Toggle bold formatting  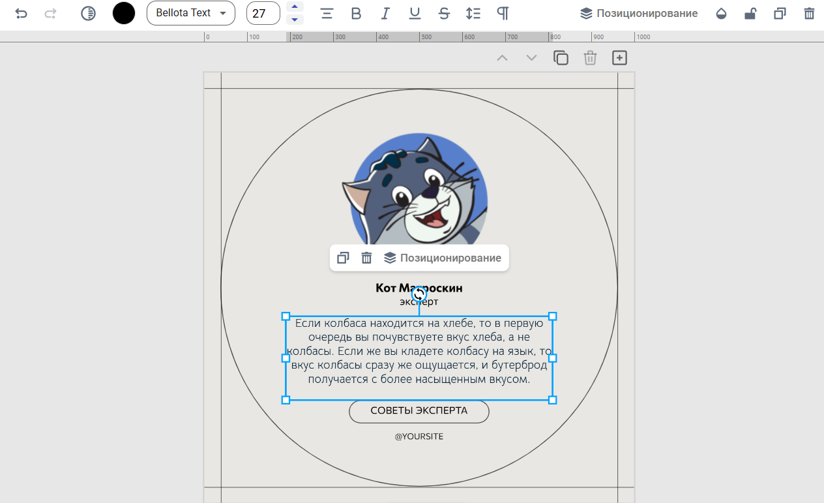pos(356,13)
